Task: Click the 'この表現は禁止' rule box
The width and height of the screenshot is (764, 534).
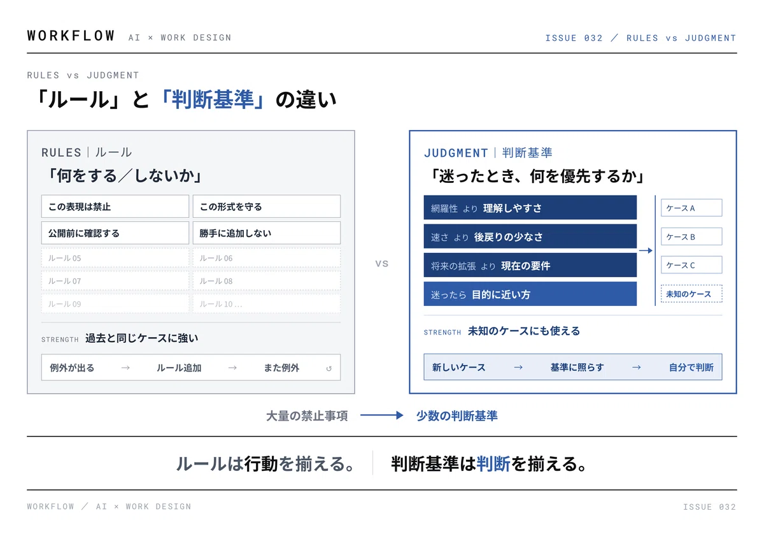Action: (x=115, y=206)
